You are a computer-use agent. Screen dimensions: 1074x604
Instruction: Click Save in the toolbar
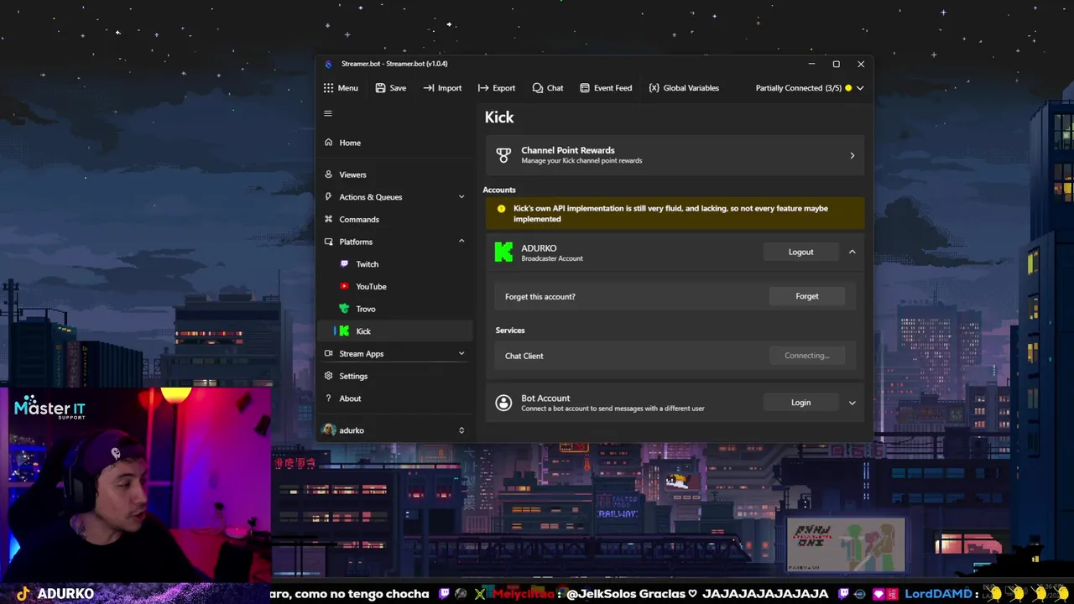tap(391, 88)
